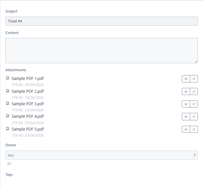Screen dimensions: 203x188
Task: Pin the Sample PDF 1.pdf attachment
Action: click(x=194, y=79)
